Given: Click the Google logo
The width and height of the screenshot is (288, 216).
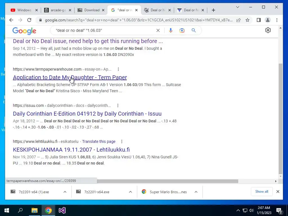Looking at the screenshot, I should (x=24, y=31).
